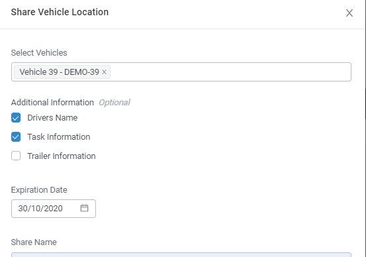
Task: Click the Vehicle 39 - DEMO-39 chip text
Action: tap(60, 72)
